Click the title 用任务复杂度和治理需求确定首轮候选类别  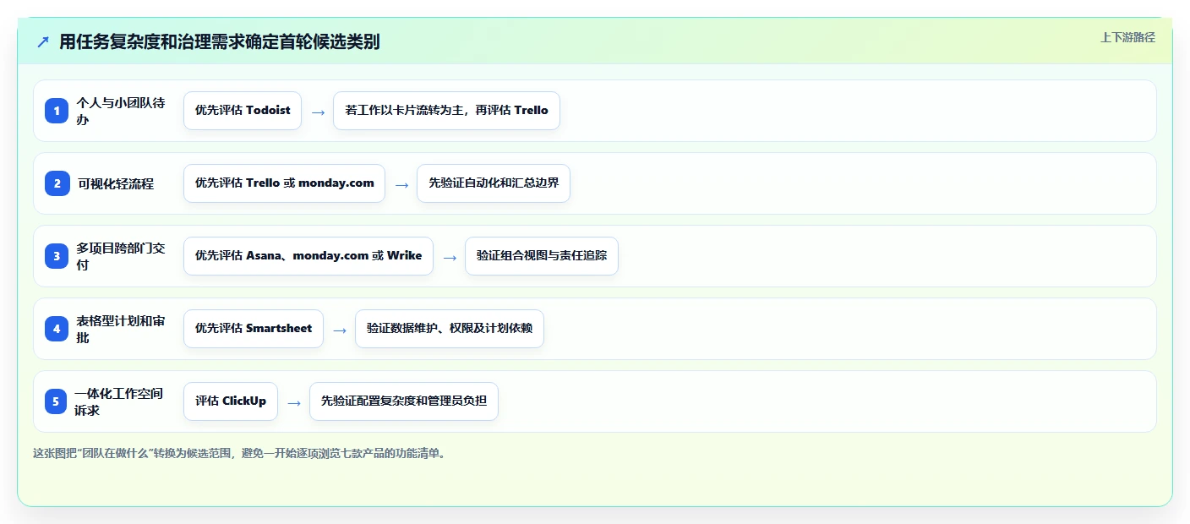point(220,42)
